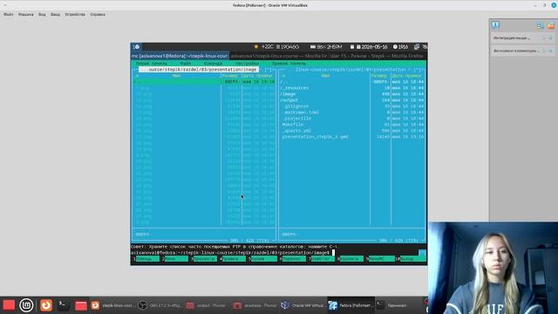Click the VirtualBox notification center info icon
558x314 pixels.
pyautogui.click(x=496, y=25)
